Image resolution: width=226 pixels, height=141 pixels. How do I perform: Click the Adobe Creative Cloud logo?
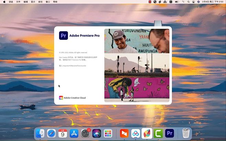pyautogui.click(x=61, y=98)
